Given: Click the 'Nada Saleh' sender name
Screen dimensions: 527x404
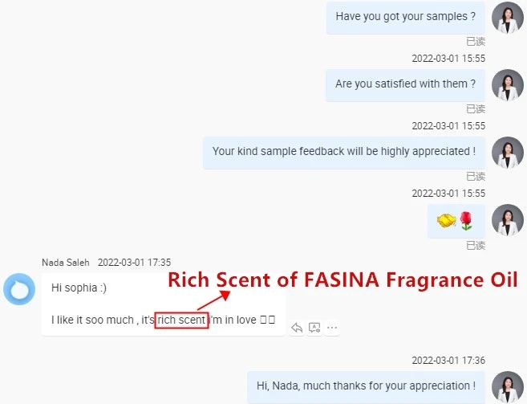Looking at the screenshot, I should (67, 263).
